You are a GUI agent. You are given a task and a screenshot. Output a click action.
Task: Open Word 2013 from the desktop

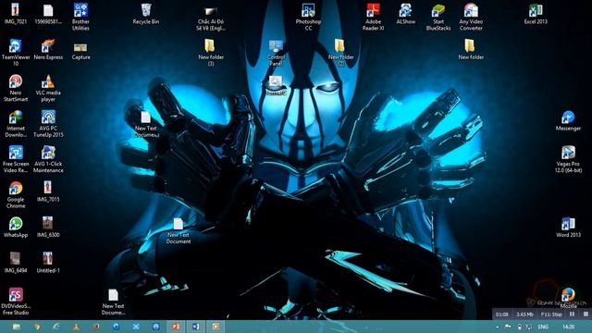(568, 227)
